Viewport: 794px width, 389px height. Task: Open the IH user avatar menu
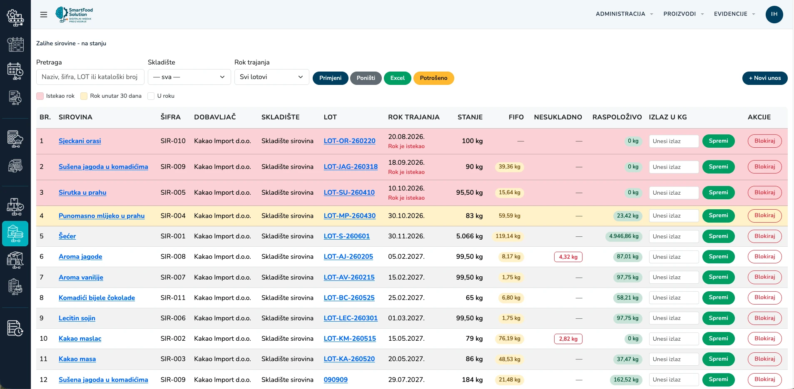(774, 14)
